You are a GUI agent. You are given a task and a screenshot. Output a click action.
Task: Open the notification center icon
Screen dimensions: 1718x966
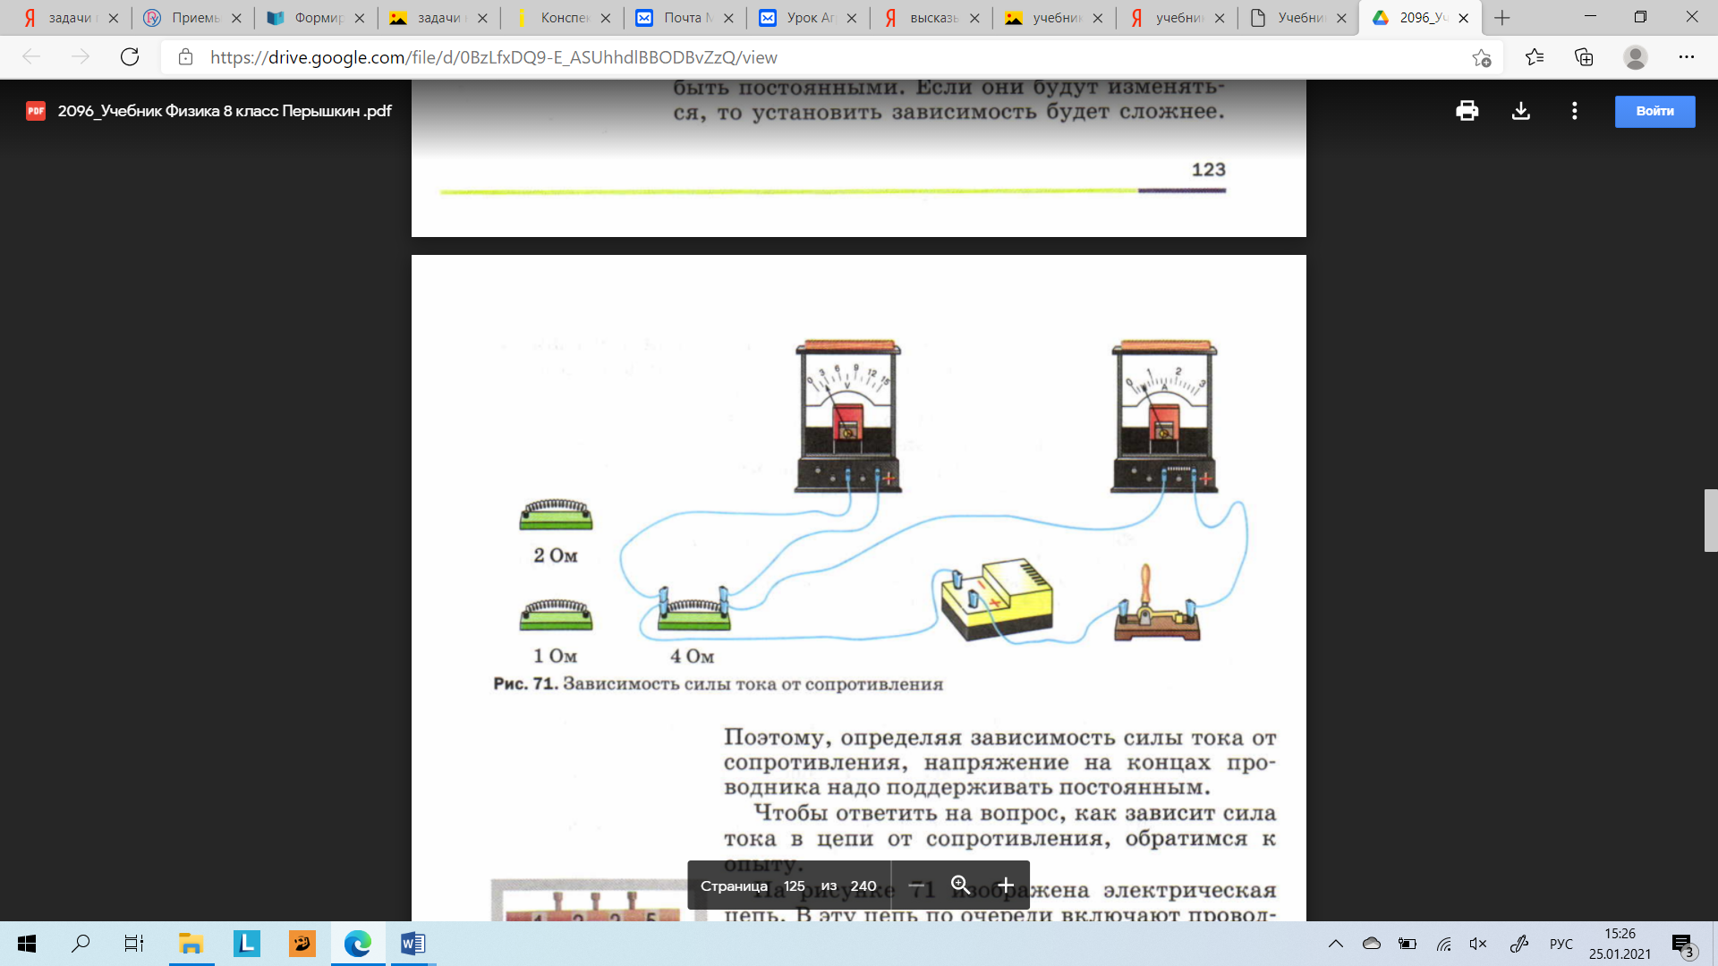1683,945
